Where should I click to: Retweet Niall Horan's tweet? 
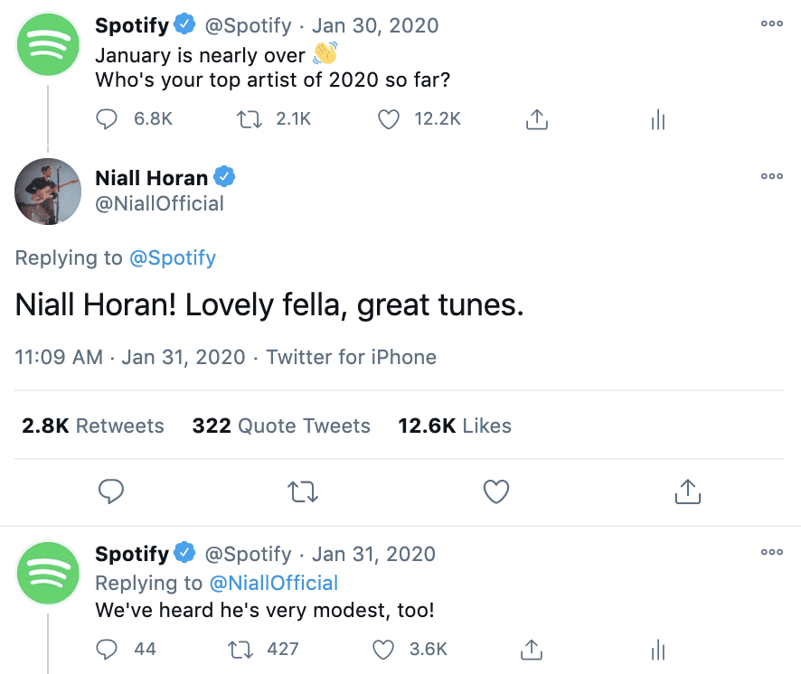303,491
